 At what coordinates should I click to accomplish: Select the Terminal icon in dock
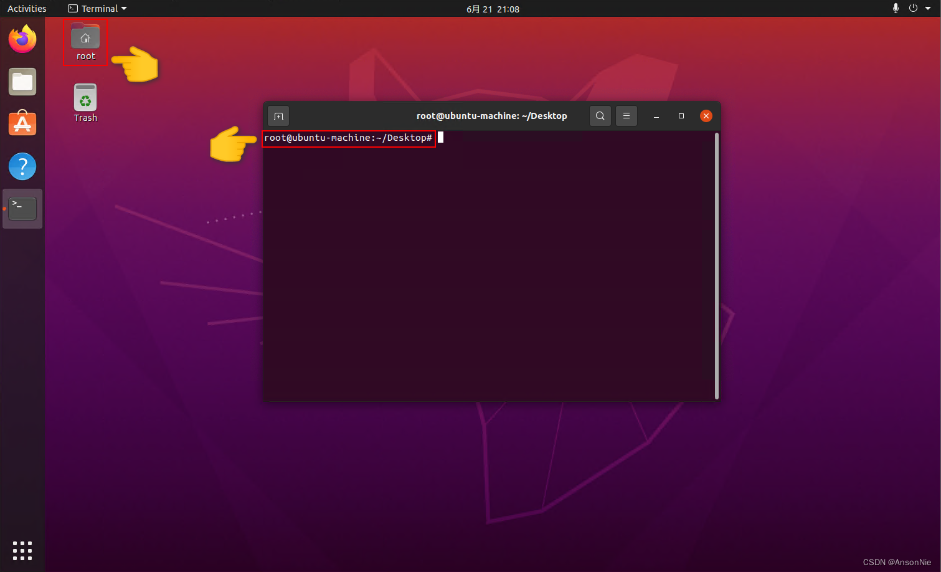22,209
